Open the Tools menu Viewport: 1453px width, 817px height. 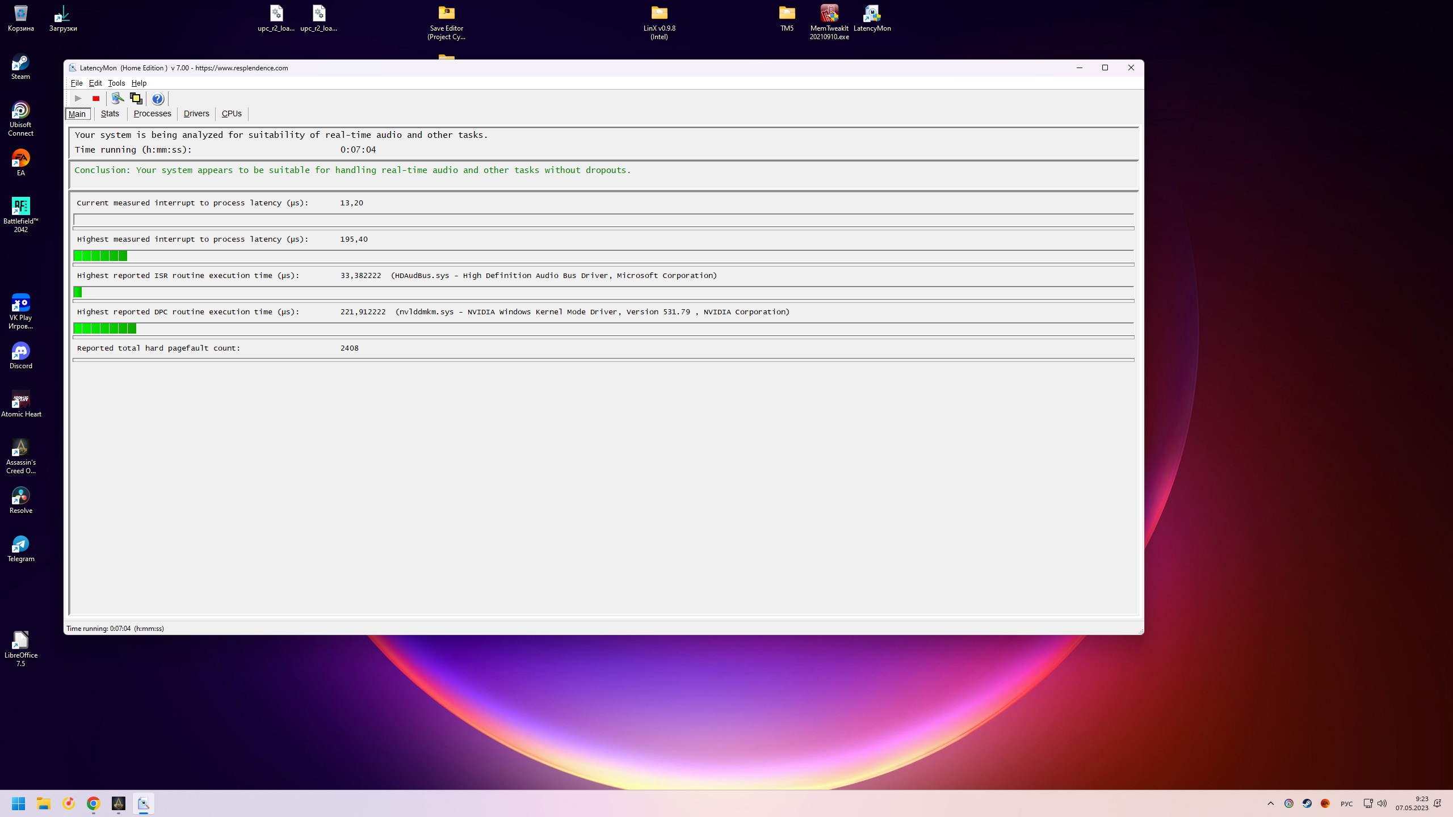pos(116,83)
